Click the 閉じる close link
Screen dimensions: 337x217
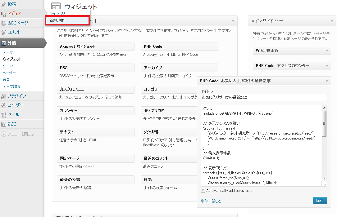click(x=216, y=201)
